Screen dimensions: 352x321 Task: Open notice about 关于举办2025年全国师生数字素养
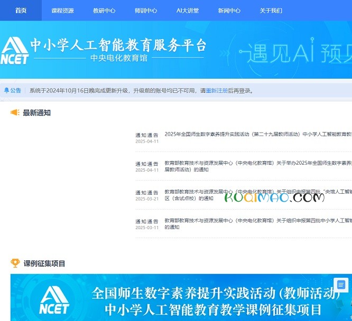click(258, 166)
